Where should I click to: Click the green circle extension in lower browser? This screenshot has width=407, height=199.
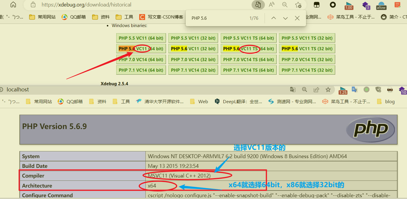(366, 90)
